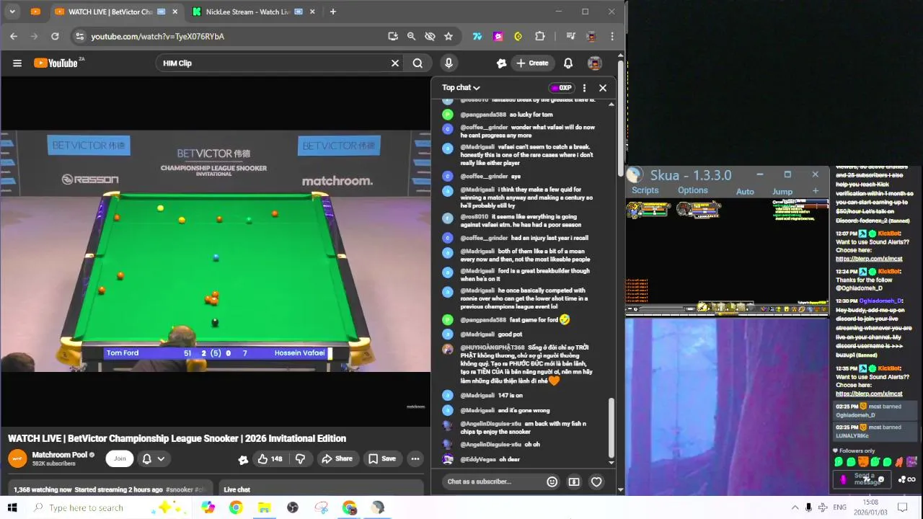The image size is (923, 519).
Task: Click the Share button
Action: click(337, 458)
